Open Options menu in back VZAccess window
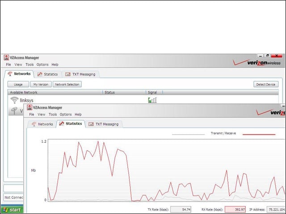The image size is (286, 214). (42, 65)
